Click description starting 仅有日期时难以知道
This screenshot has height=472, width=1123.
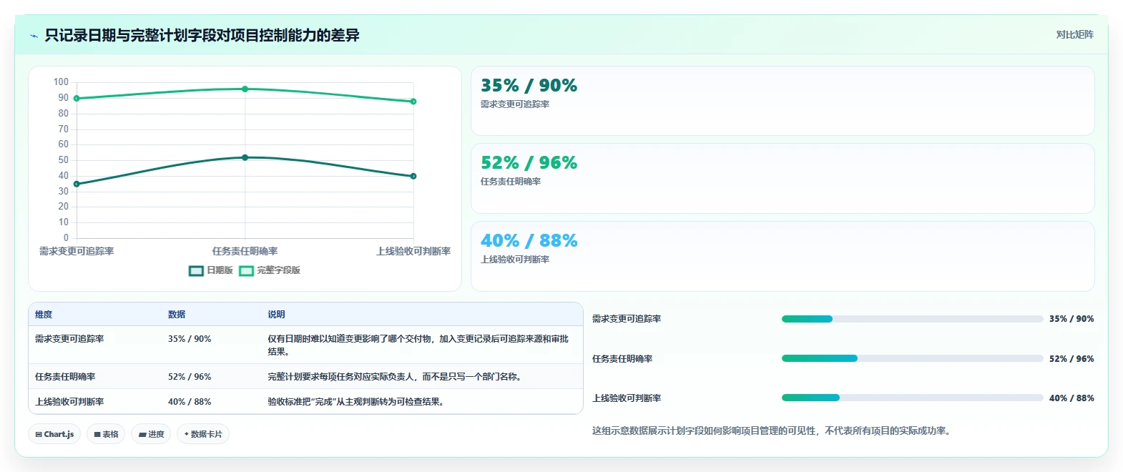[418, 345]
